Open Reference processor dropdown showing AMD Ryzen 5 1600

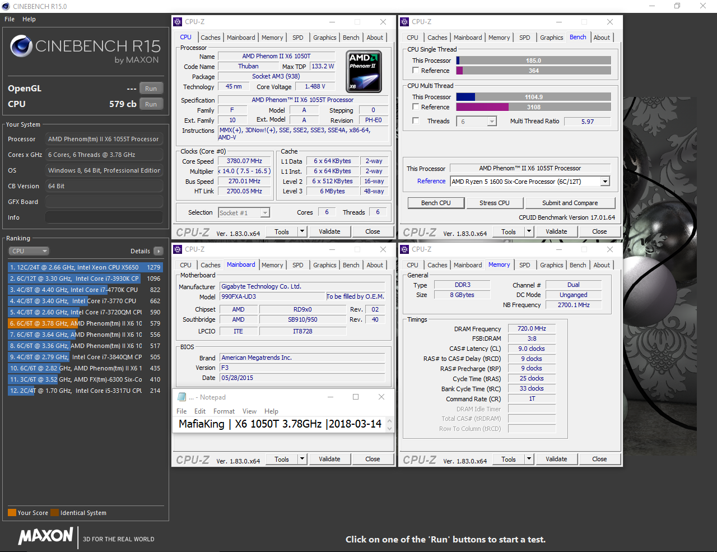(x=605, y=182)
